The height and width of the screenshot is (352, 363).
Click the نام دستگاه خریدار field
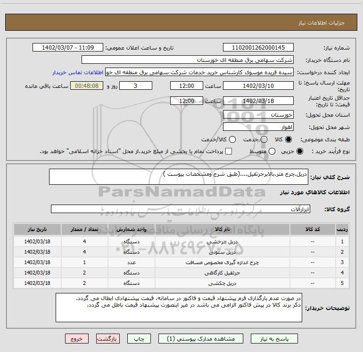point(188,60)
